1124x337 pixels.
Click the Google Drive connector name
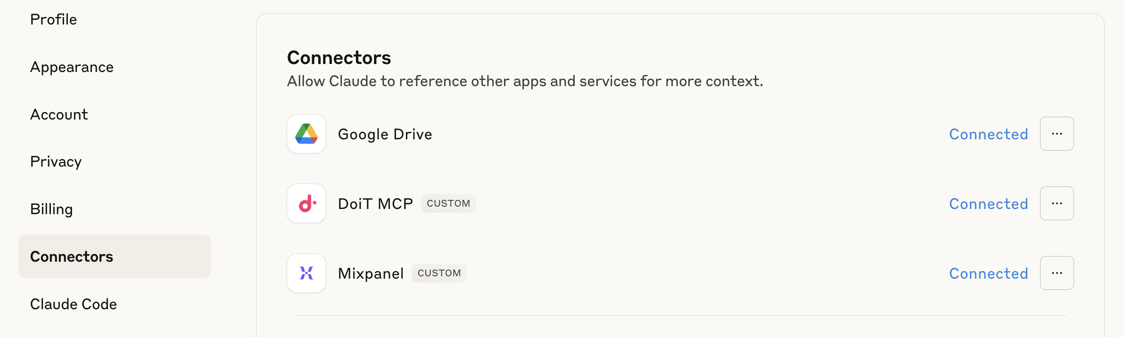pos(385,135)
